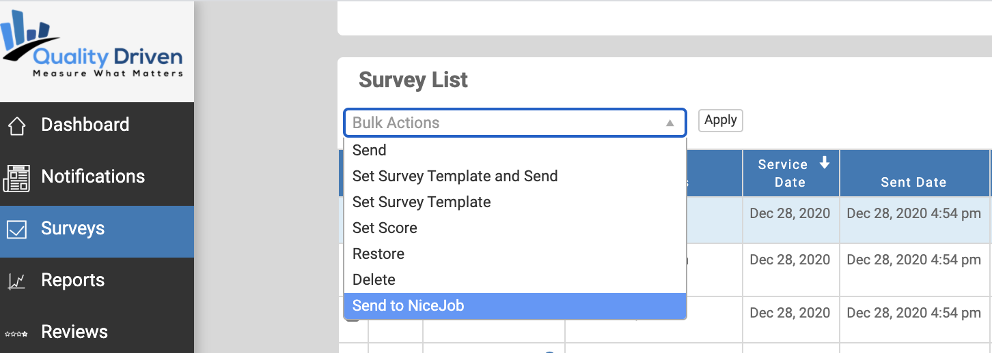
Task: Click the Apply button
Action: [720, 121]
